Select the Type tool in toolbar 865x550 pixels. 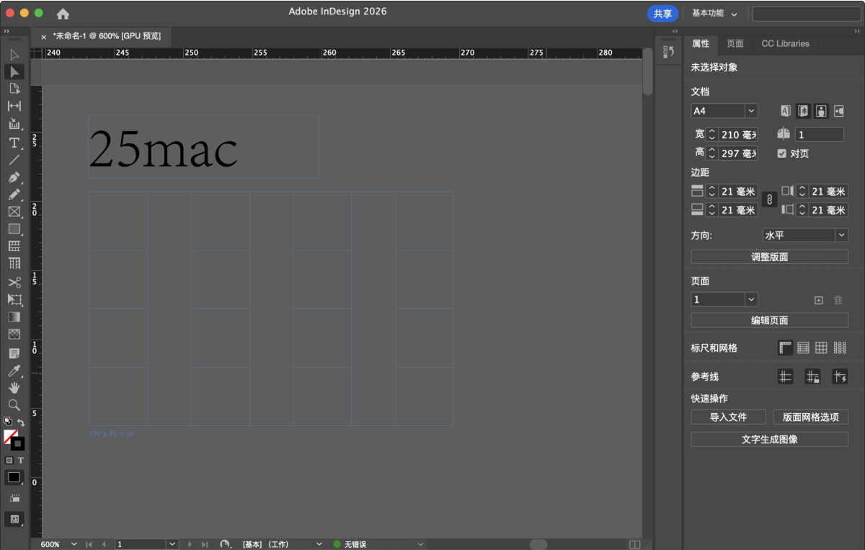point(14,143)
